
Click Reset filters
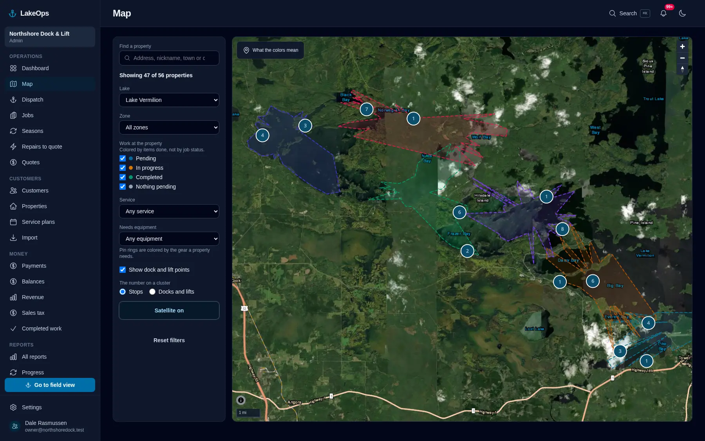tap(169, 340)
